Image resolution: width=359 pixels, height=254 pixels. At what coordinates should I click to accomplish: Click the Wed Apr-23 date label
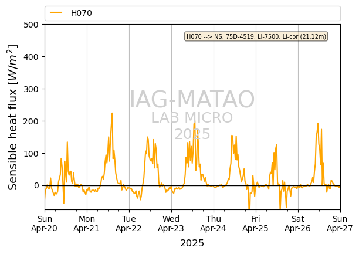[171, 223]
